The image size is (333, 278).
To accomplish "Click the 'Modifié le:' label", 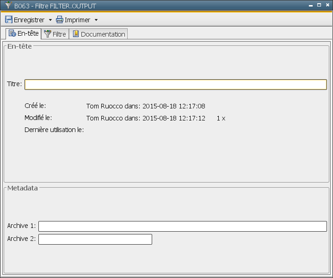I will pyautogui.click(x=38, y=118).
